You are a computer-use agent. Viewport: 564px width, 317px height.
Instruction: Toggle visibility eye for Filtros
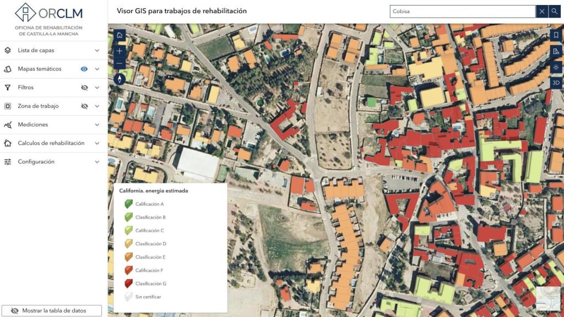pyautogui.click(x=84, y=88)
